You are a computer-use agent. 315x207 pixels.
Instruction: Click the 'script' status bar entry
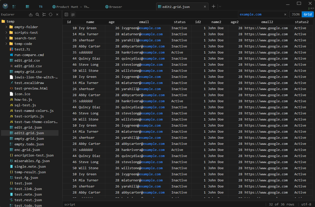[x=70, y=204]
